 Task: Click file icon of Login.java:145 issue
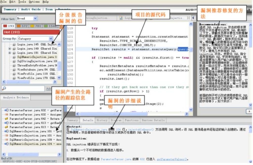tap(14, 45)
